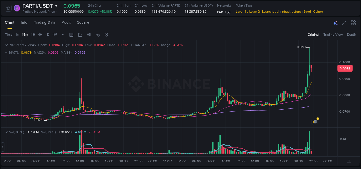Collapse the OHLC info row chevron

pyautogui.click(x=6, y=45)
